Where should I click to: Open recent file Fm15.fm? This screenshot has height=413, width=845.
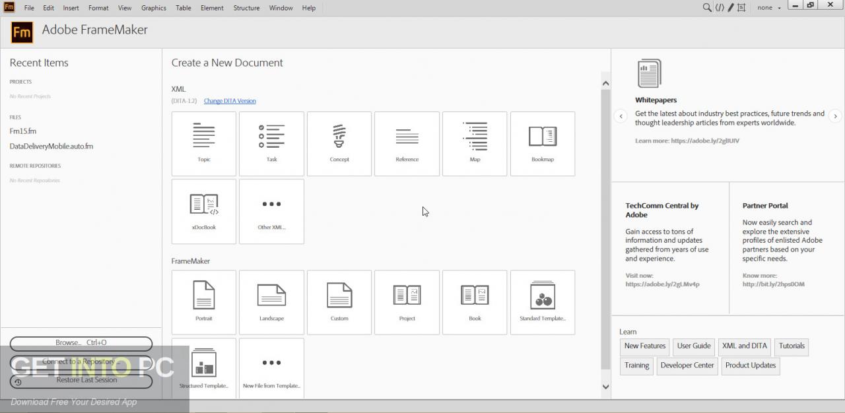click(x=23, y=131)
